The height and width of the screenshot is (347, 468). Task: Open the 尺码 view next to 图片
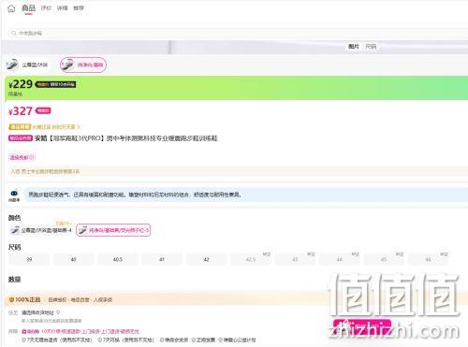[x=371, y=47]
